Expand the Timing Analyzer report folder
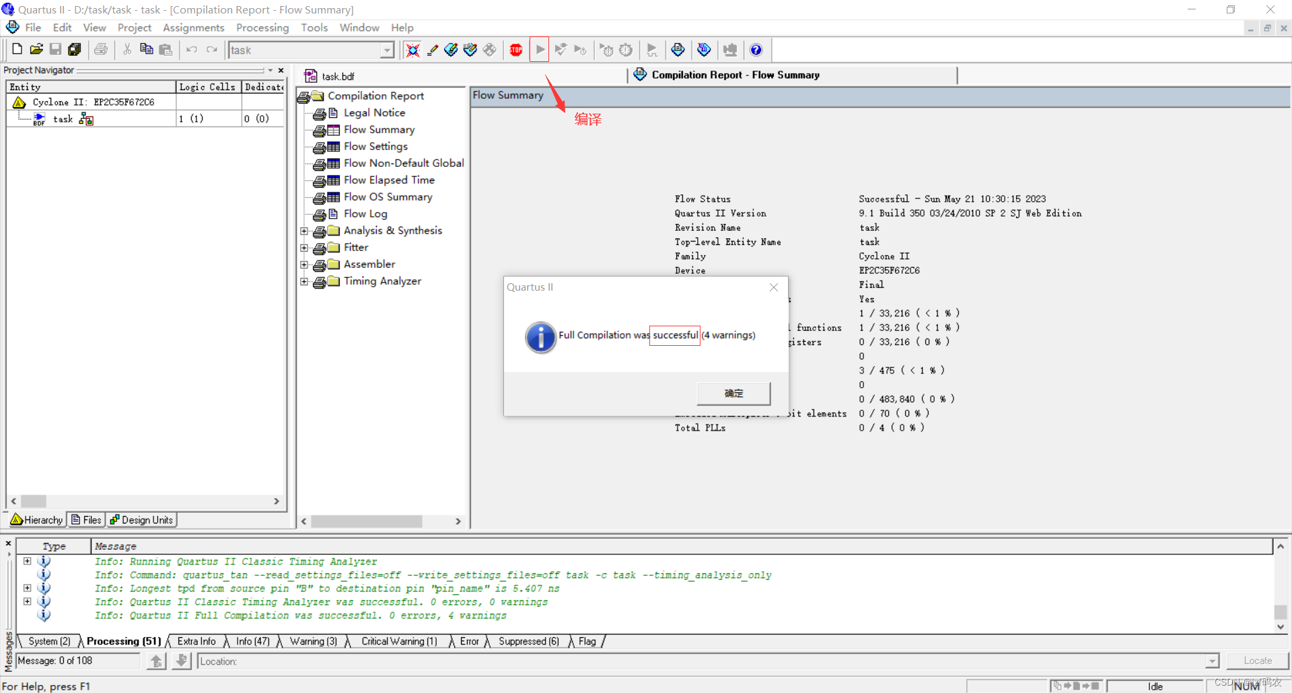 pyautogui.click(x=304, y=281)
